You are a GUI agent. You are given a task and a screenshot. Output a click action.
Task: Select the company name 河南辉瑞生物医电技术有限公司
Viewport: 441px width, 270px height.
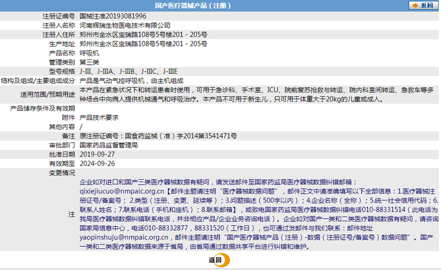125,25
